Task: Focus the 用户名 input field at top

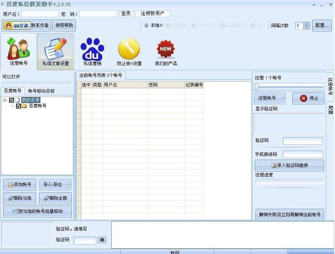Action: (40, 14)
